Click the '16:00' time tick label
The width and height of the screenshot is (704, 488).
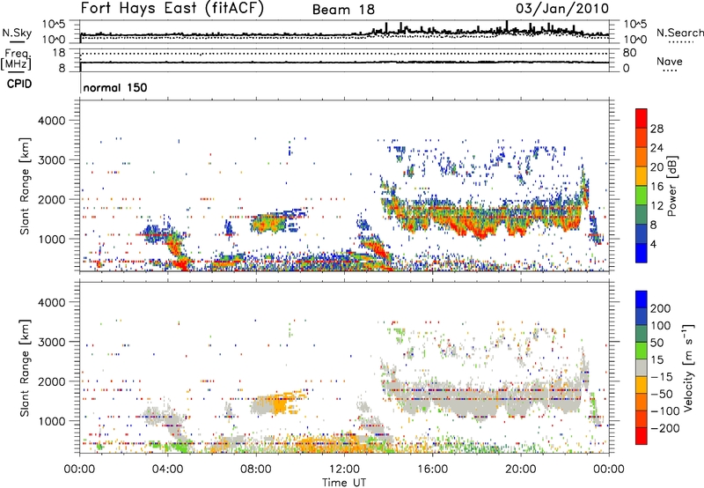432,470
